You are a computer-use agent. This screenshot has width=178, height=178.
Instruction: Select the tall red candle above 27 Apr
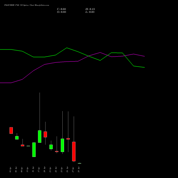point(74,151)
